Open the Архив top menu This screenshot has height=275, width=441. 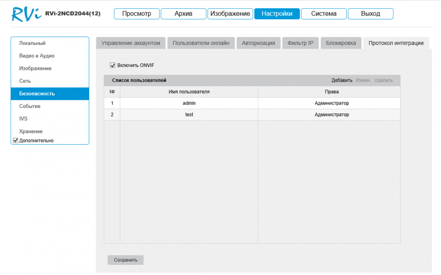coord(183,14)
